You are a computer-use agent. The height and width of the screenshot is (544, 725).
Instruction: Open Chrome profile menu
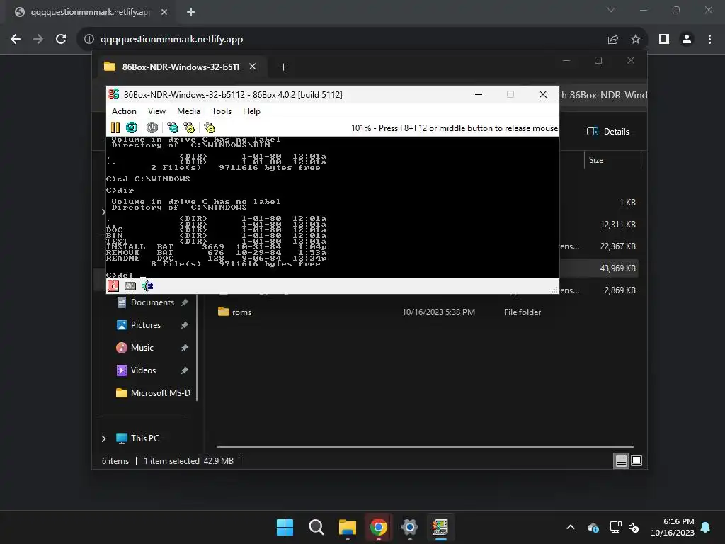point(687,40)
